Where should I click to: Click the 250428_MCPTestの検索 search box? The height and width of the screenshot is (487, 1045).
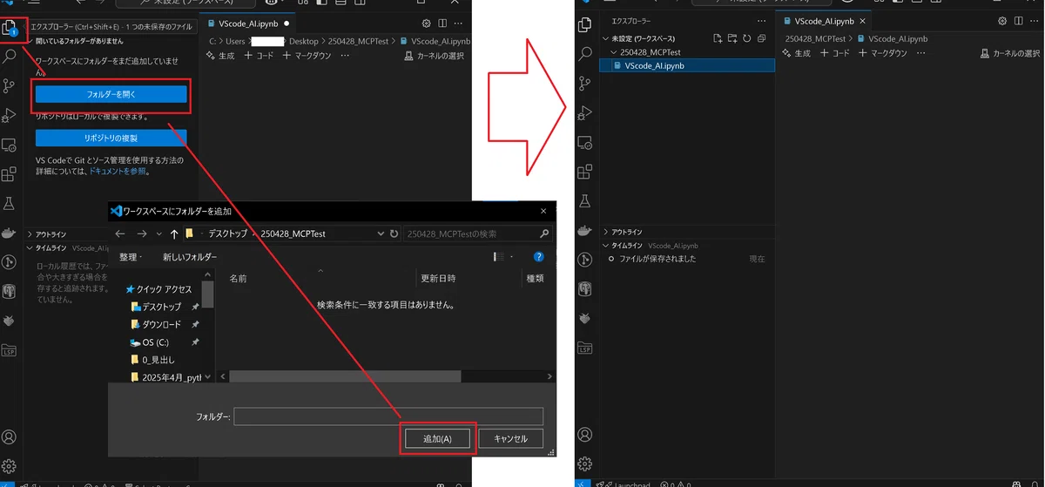click(477, 233)
